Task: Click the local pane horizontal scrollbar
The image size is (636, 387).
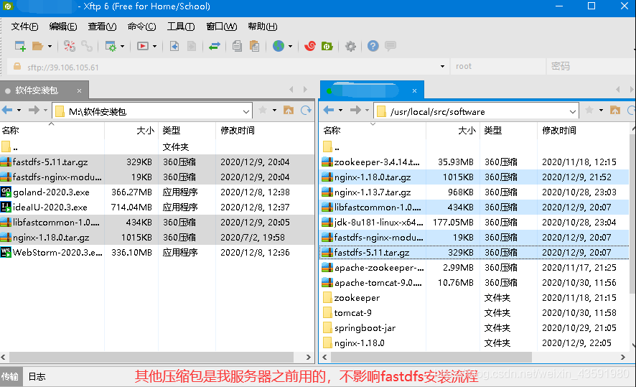Action: click(151, 357)
